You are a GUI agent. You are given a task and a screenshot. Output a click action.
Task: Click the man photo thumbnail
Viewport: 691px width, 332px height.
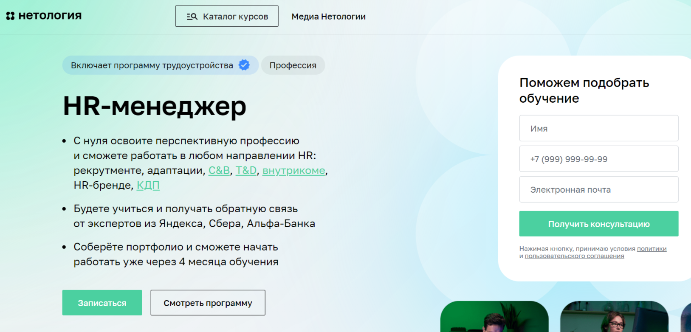point(494,317)
